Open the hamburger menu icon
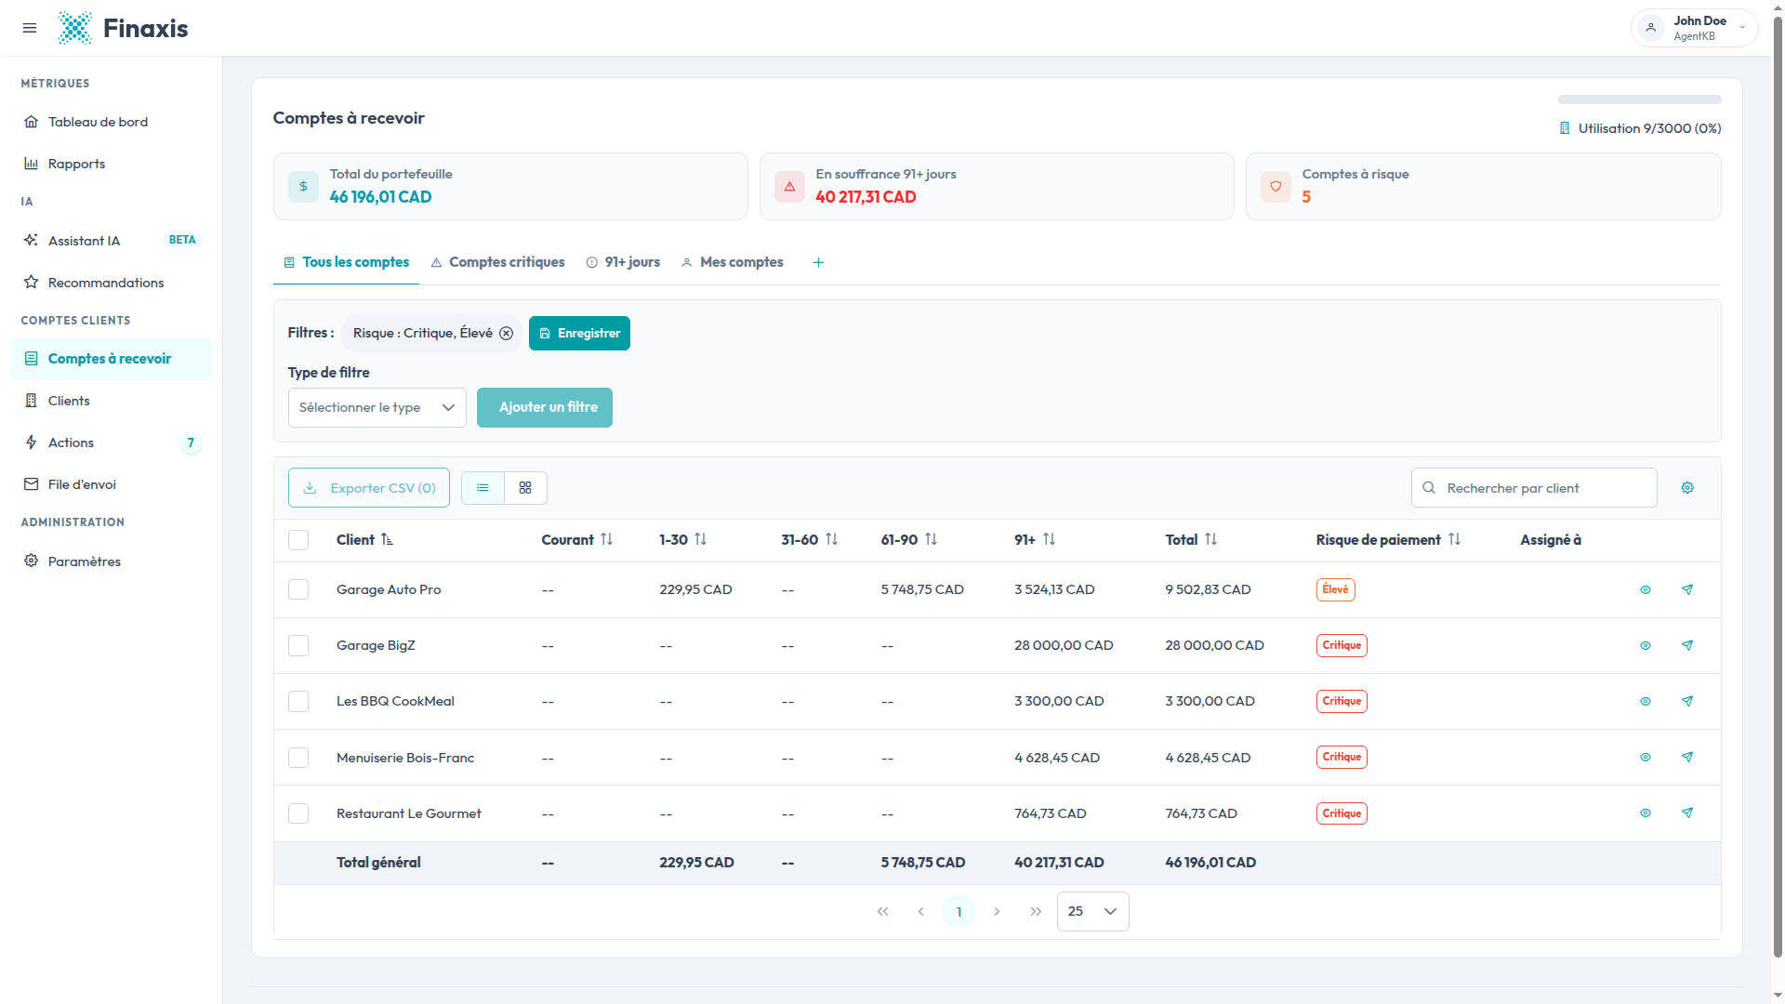The width and height of the screenshot is (1785, 1004). [x=30, y=28]
